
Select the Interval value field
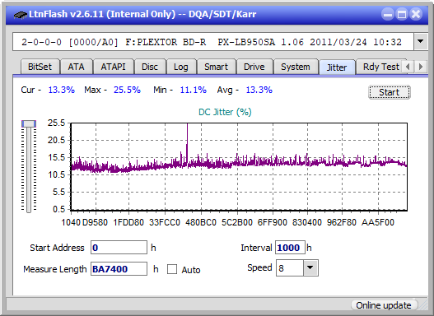(290, 248)
